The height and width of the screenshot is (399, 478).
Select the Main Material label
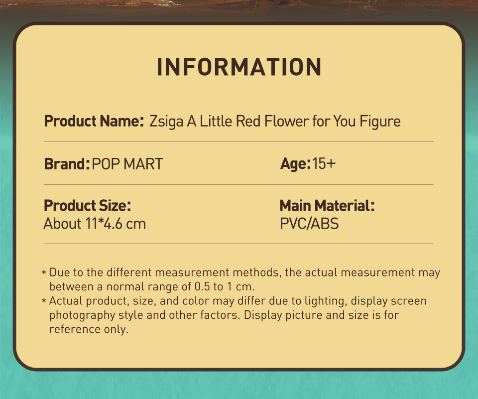[x=327, y=205]
